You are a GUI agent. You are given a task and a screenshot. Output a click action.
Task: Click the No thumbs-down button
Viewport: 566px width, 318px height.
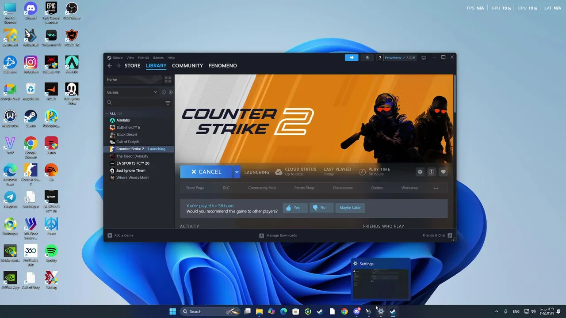321,208
